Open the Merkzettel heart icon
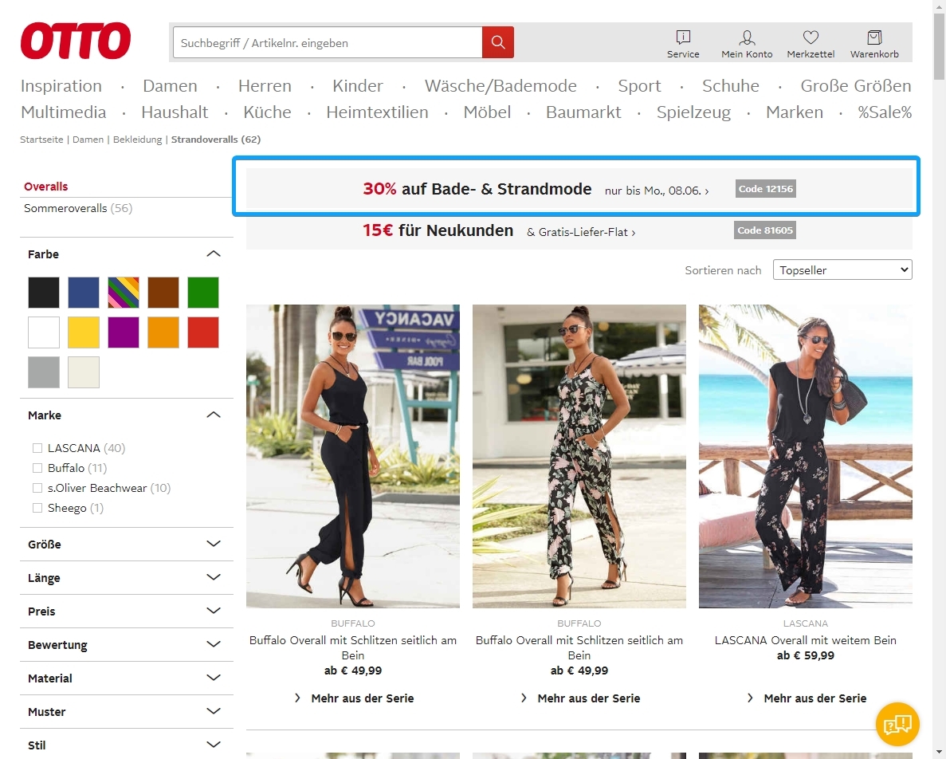Viewport: 946px width, 759px height. (811, 37)
